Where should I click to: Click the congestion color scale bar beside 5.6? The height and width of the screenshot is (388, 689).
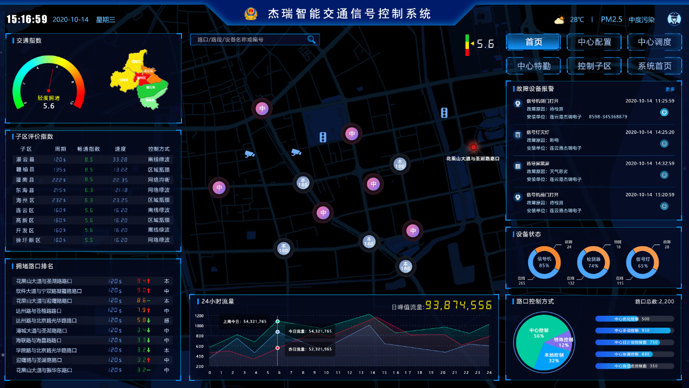coord(467,45)
